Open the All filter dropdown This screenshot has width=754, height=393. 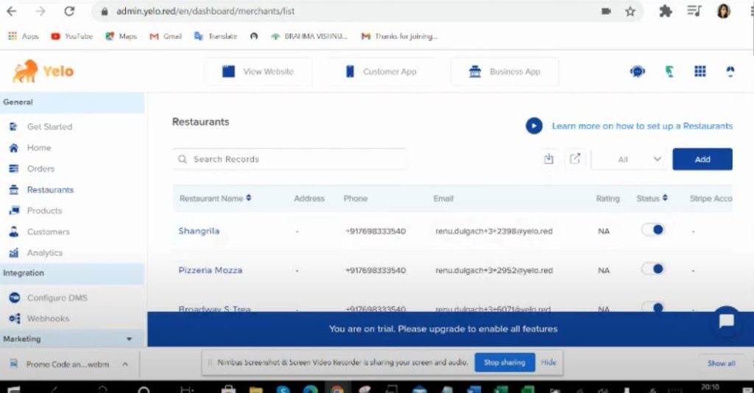[x=630, y=159]
